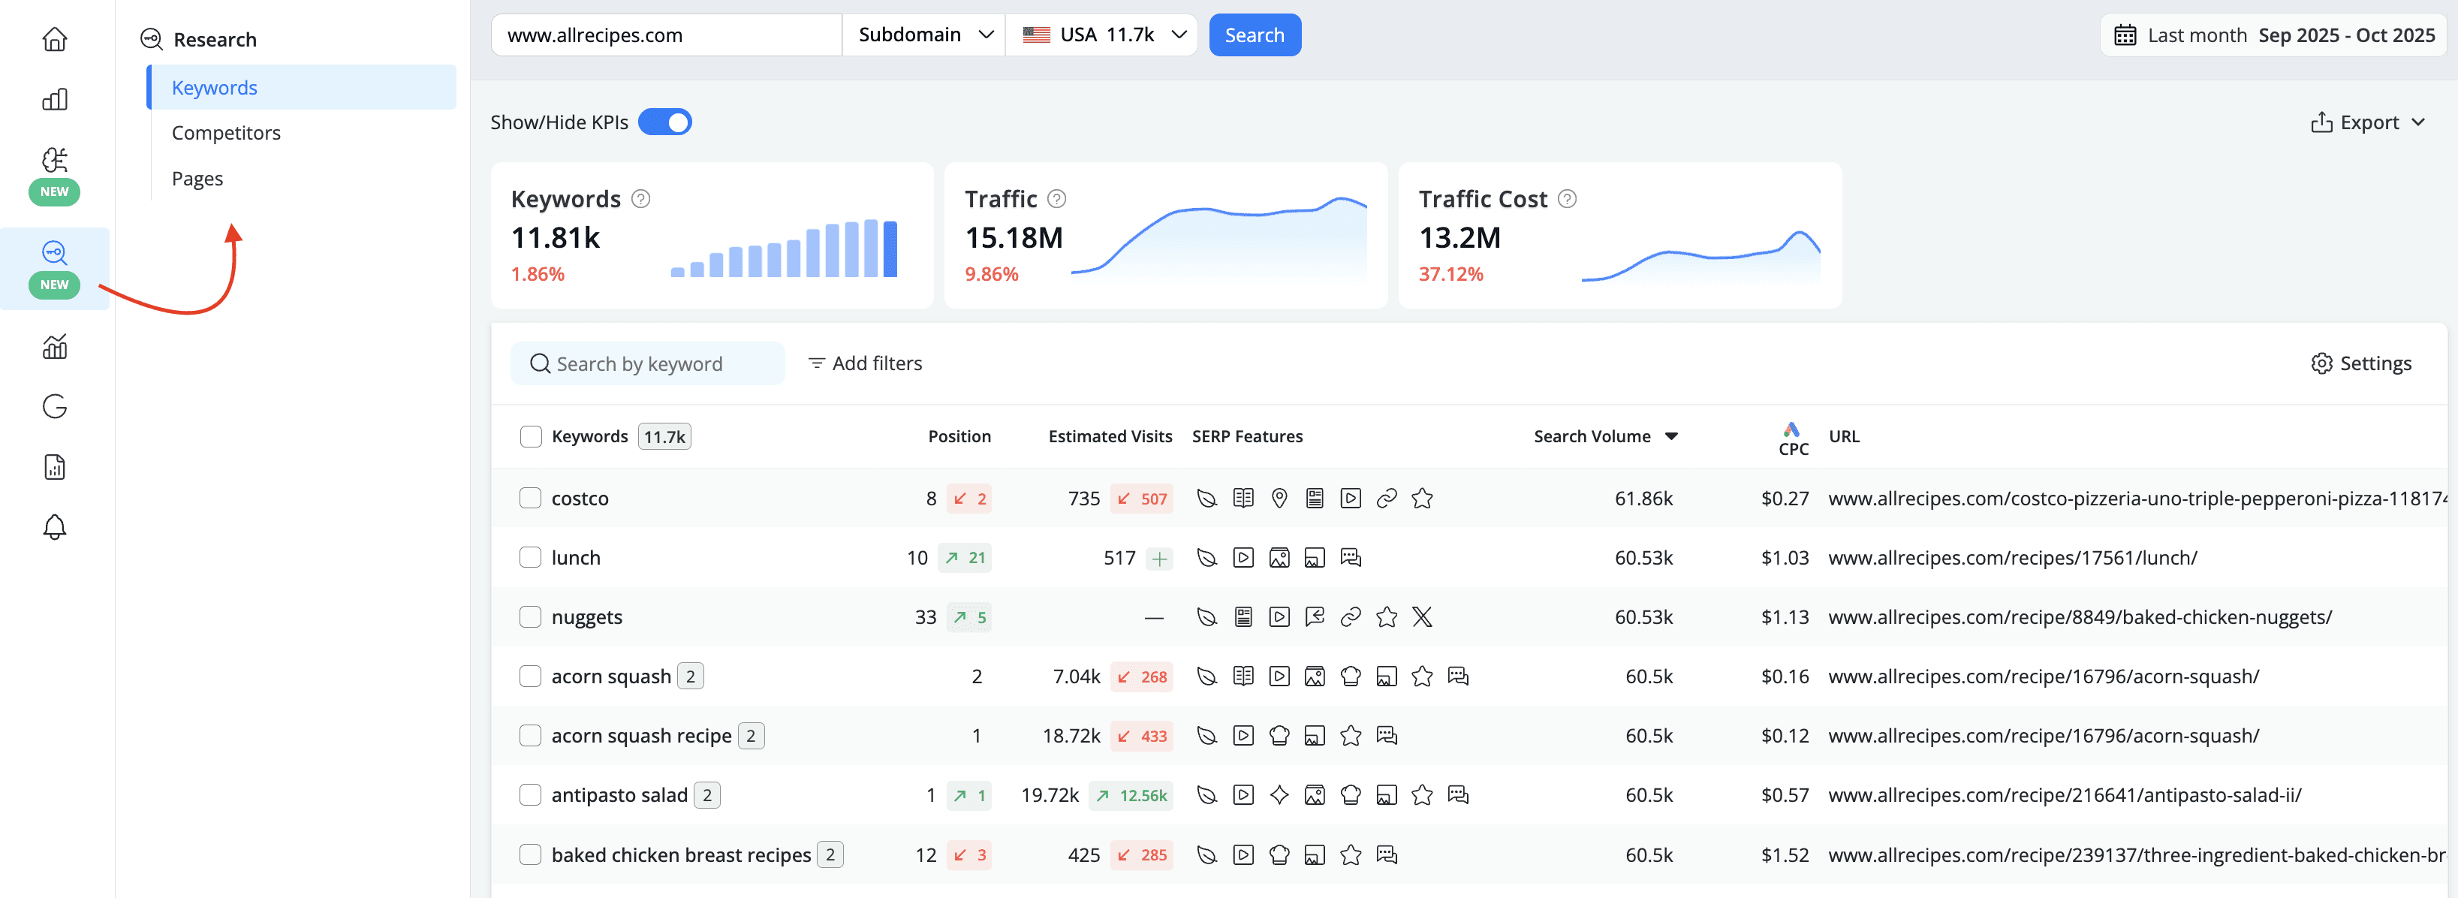
Task: Click the Position column header
Action: coord(959,436)
